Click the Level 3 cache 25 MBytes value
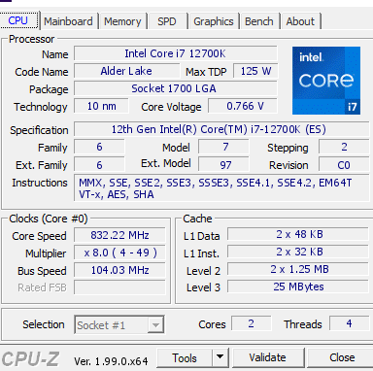 [298, 287]
